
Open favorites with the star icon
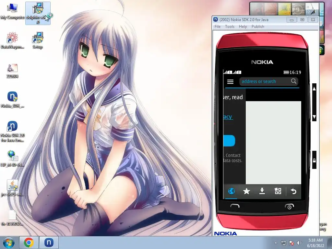click(x=246, y=191)
